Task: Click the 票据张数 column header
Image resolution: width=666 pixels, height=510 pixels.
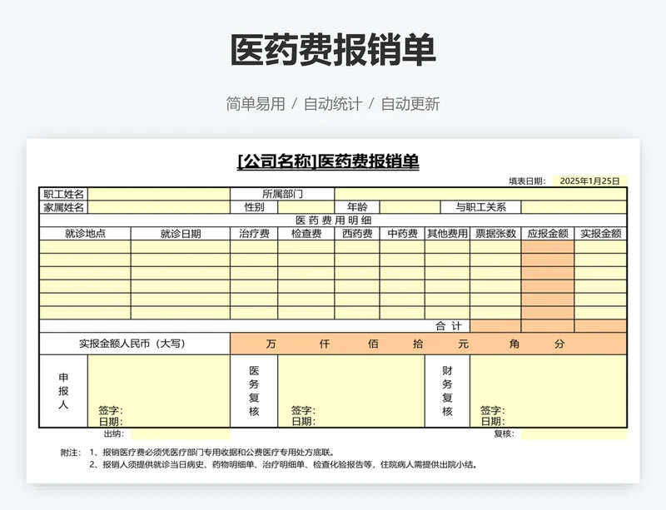Action: (495, 234)
